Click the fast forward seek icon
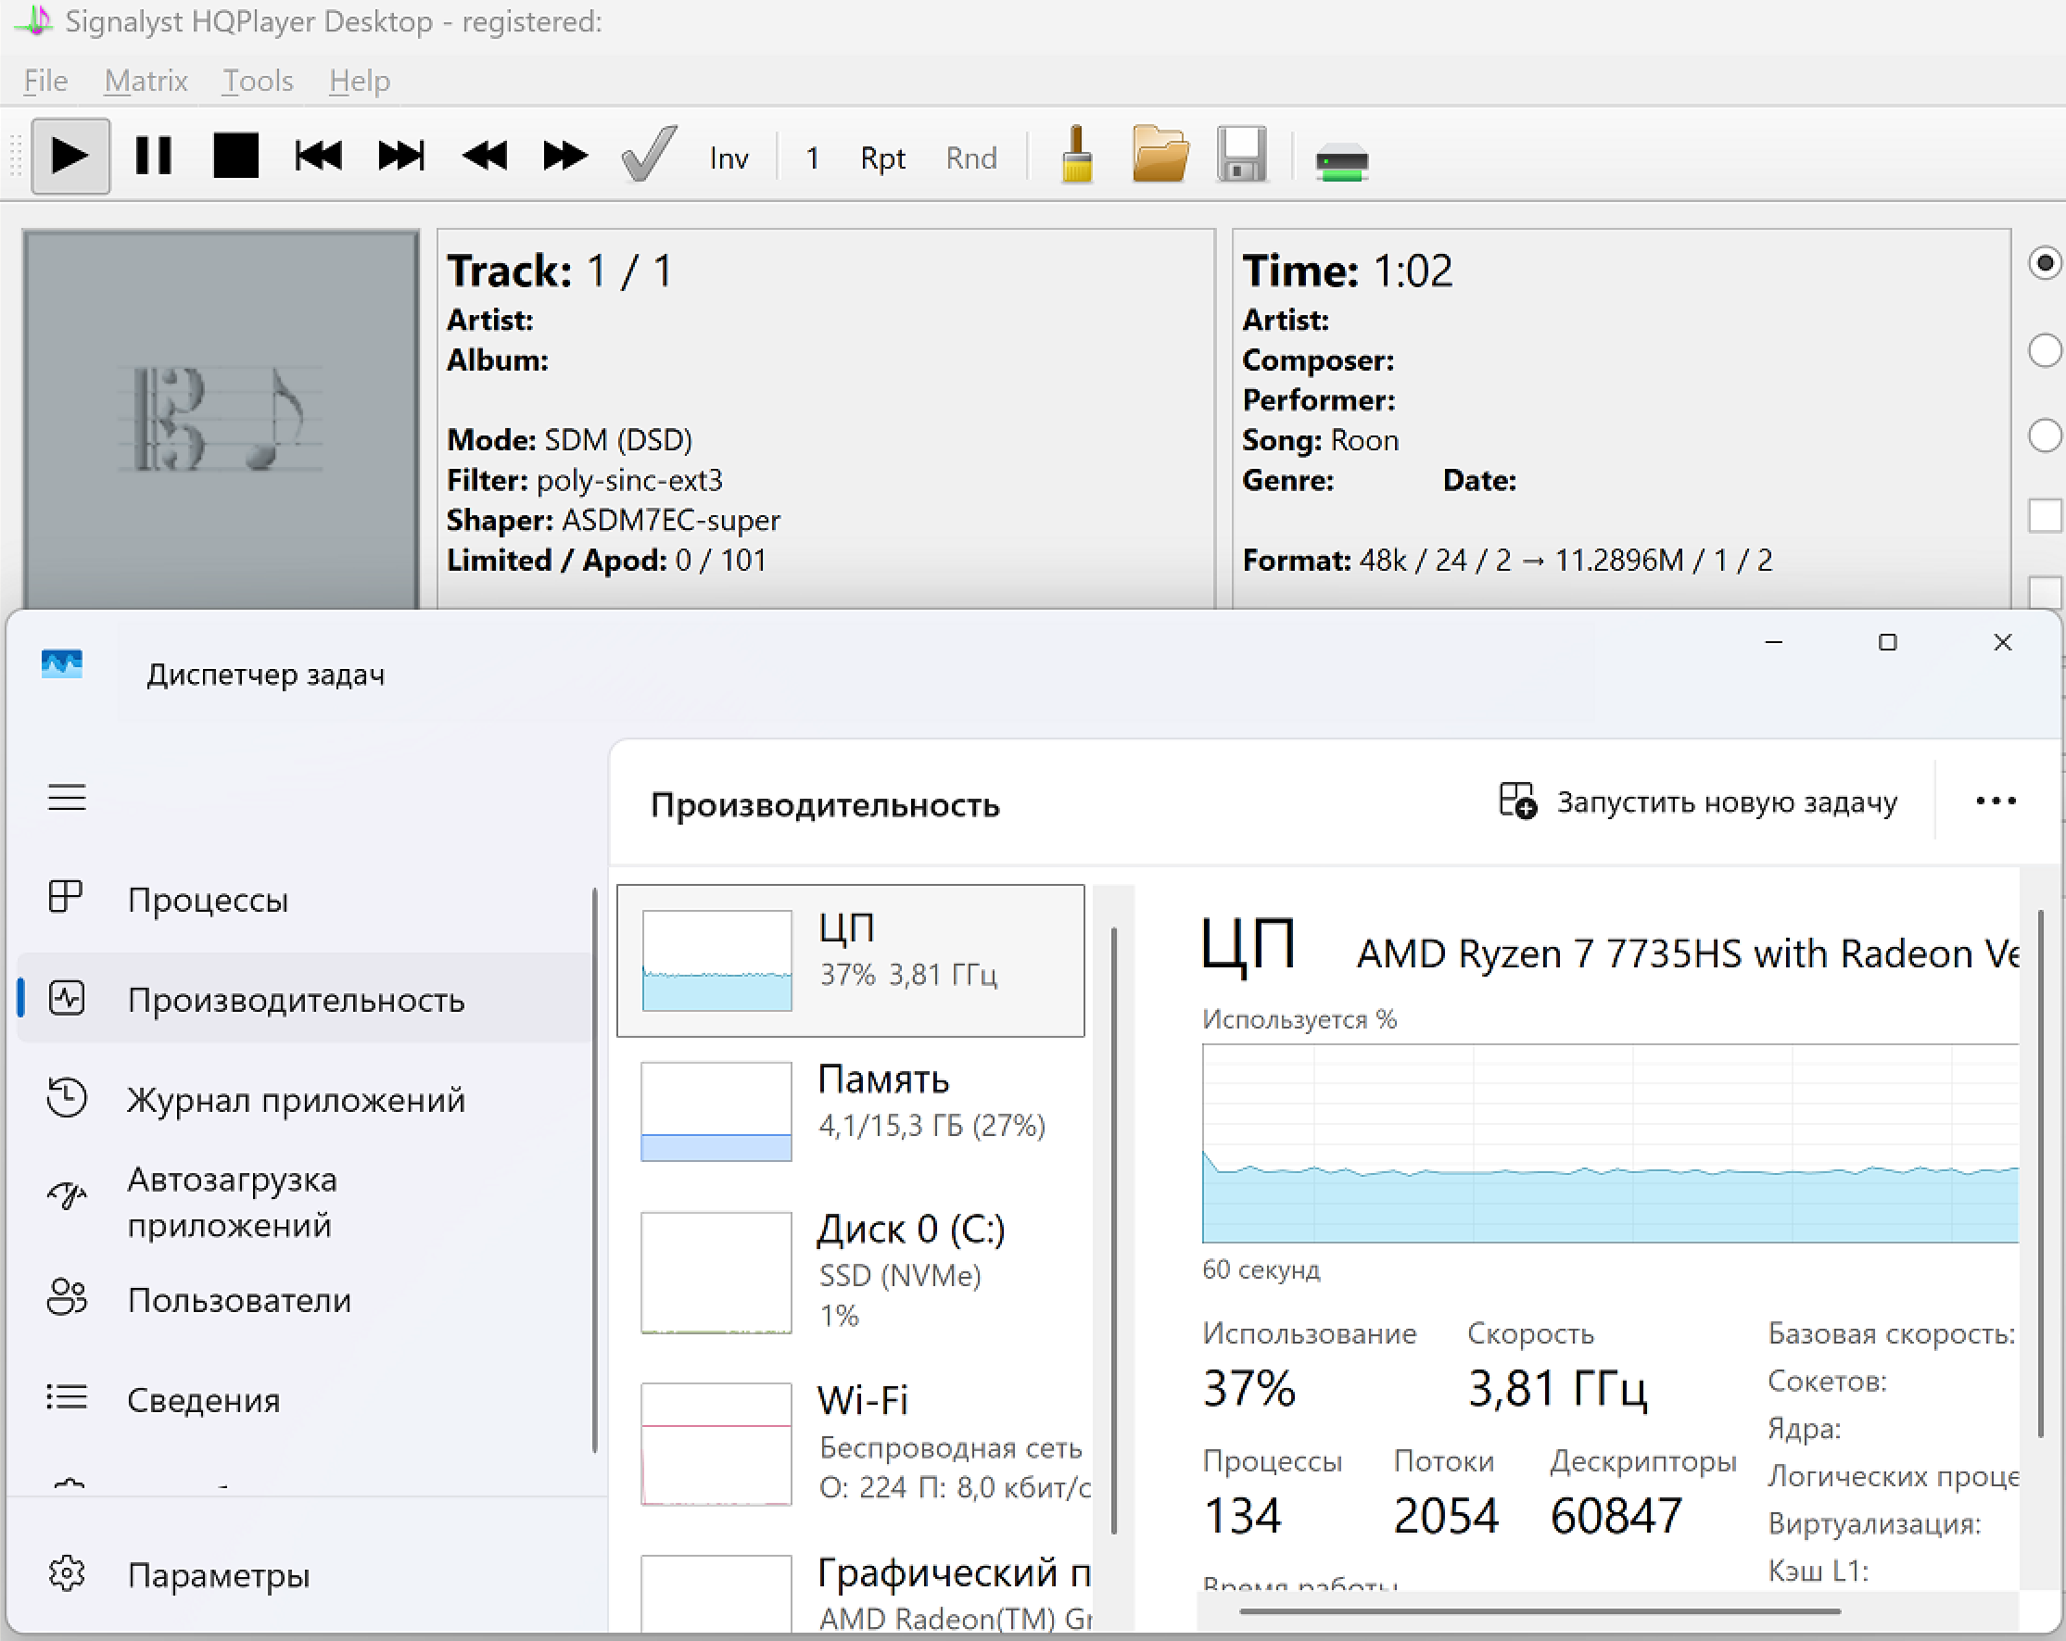The width and height of the screenshot is (2066, 1641). pyautogui.click(x=564, y=157)
